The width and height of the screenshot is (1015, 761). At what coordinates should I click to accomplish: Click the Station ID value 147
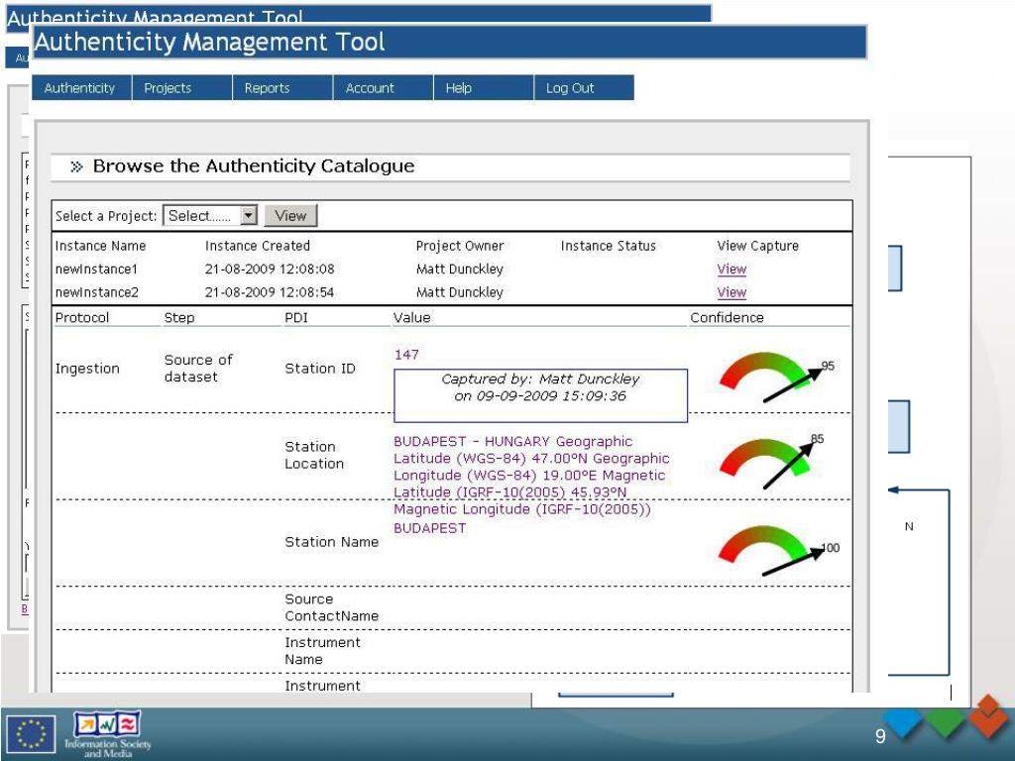click(x=406, y=355)
